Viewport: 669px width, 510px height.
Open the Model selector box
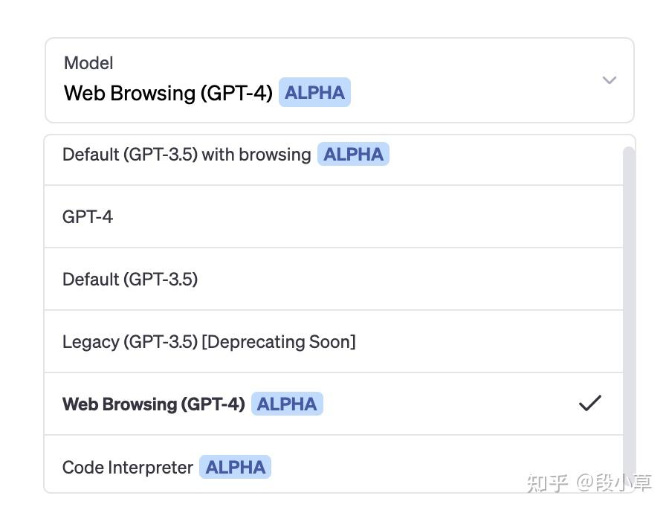340,80
